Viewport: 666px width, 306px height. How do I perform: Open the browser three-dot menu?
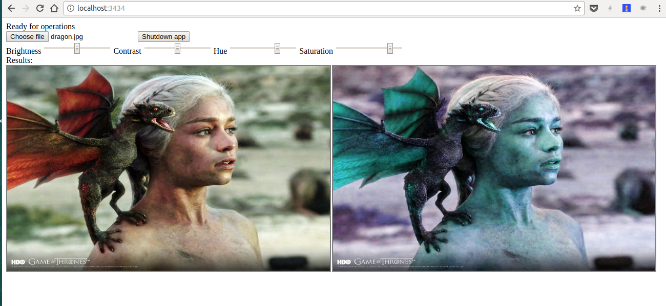point(658,8)
